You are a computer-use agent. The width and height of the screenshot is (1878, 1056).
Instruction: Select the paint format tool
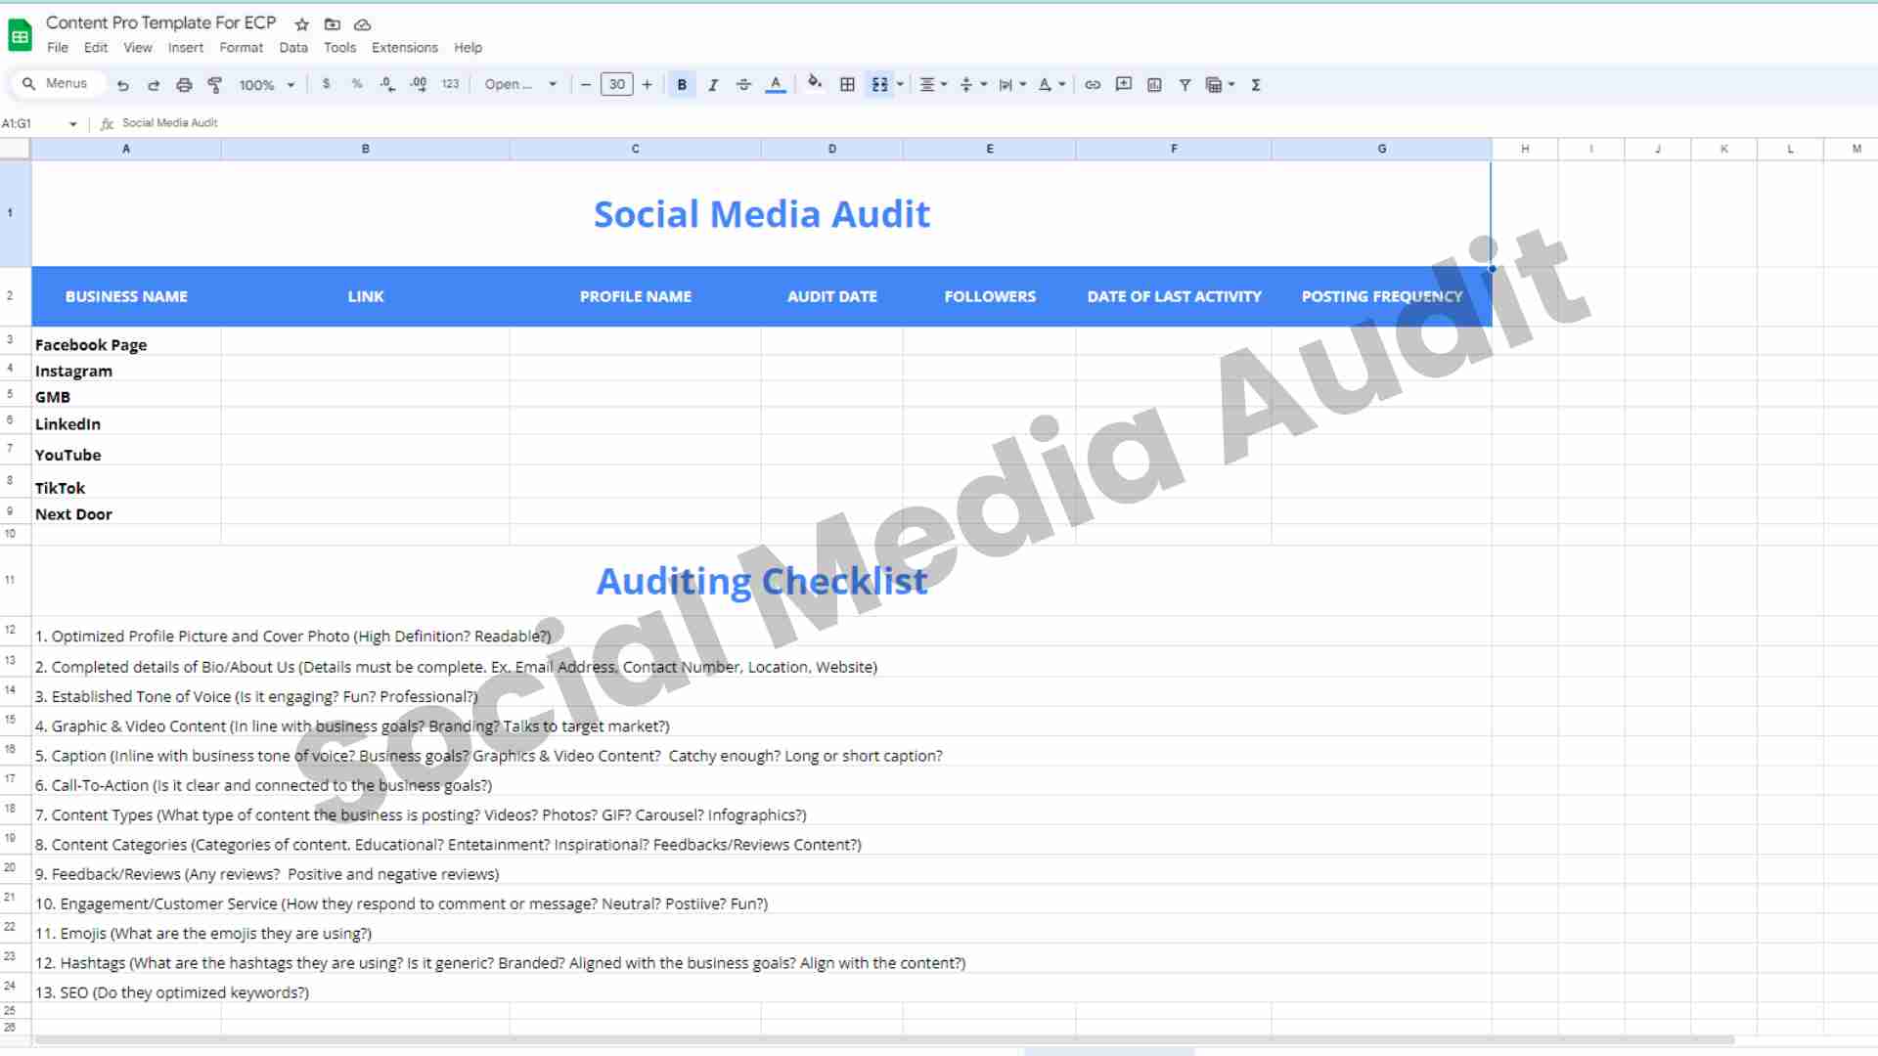click(x=215, y=85)
